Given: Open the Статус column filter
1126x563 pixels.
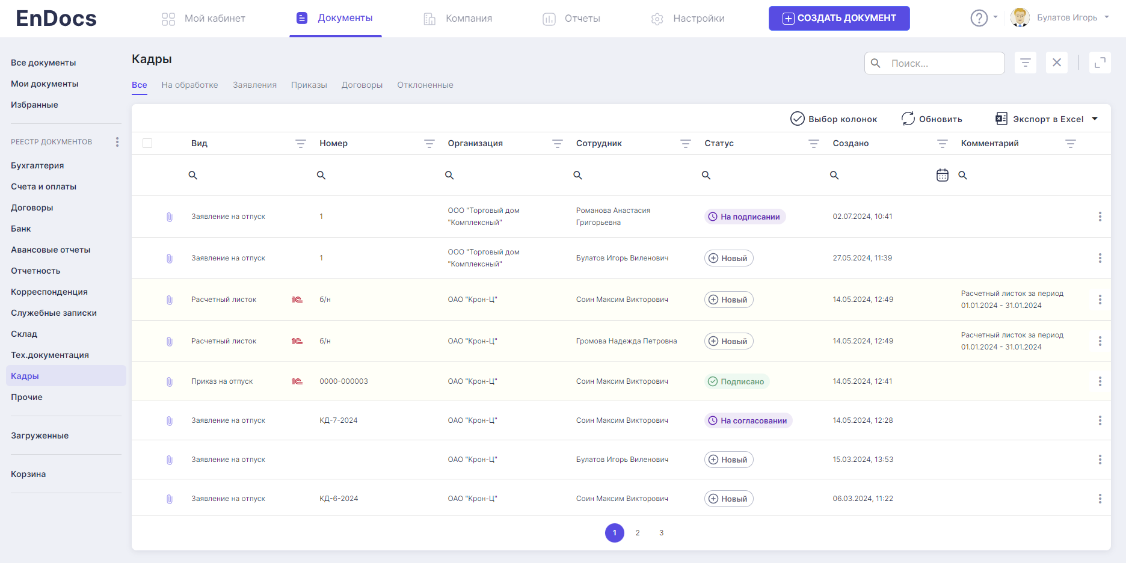Looking at the screenshot, I should 813,144.
